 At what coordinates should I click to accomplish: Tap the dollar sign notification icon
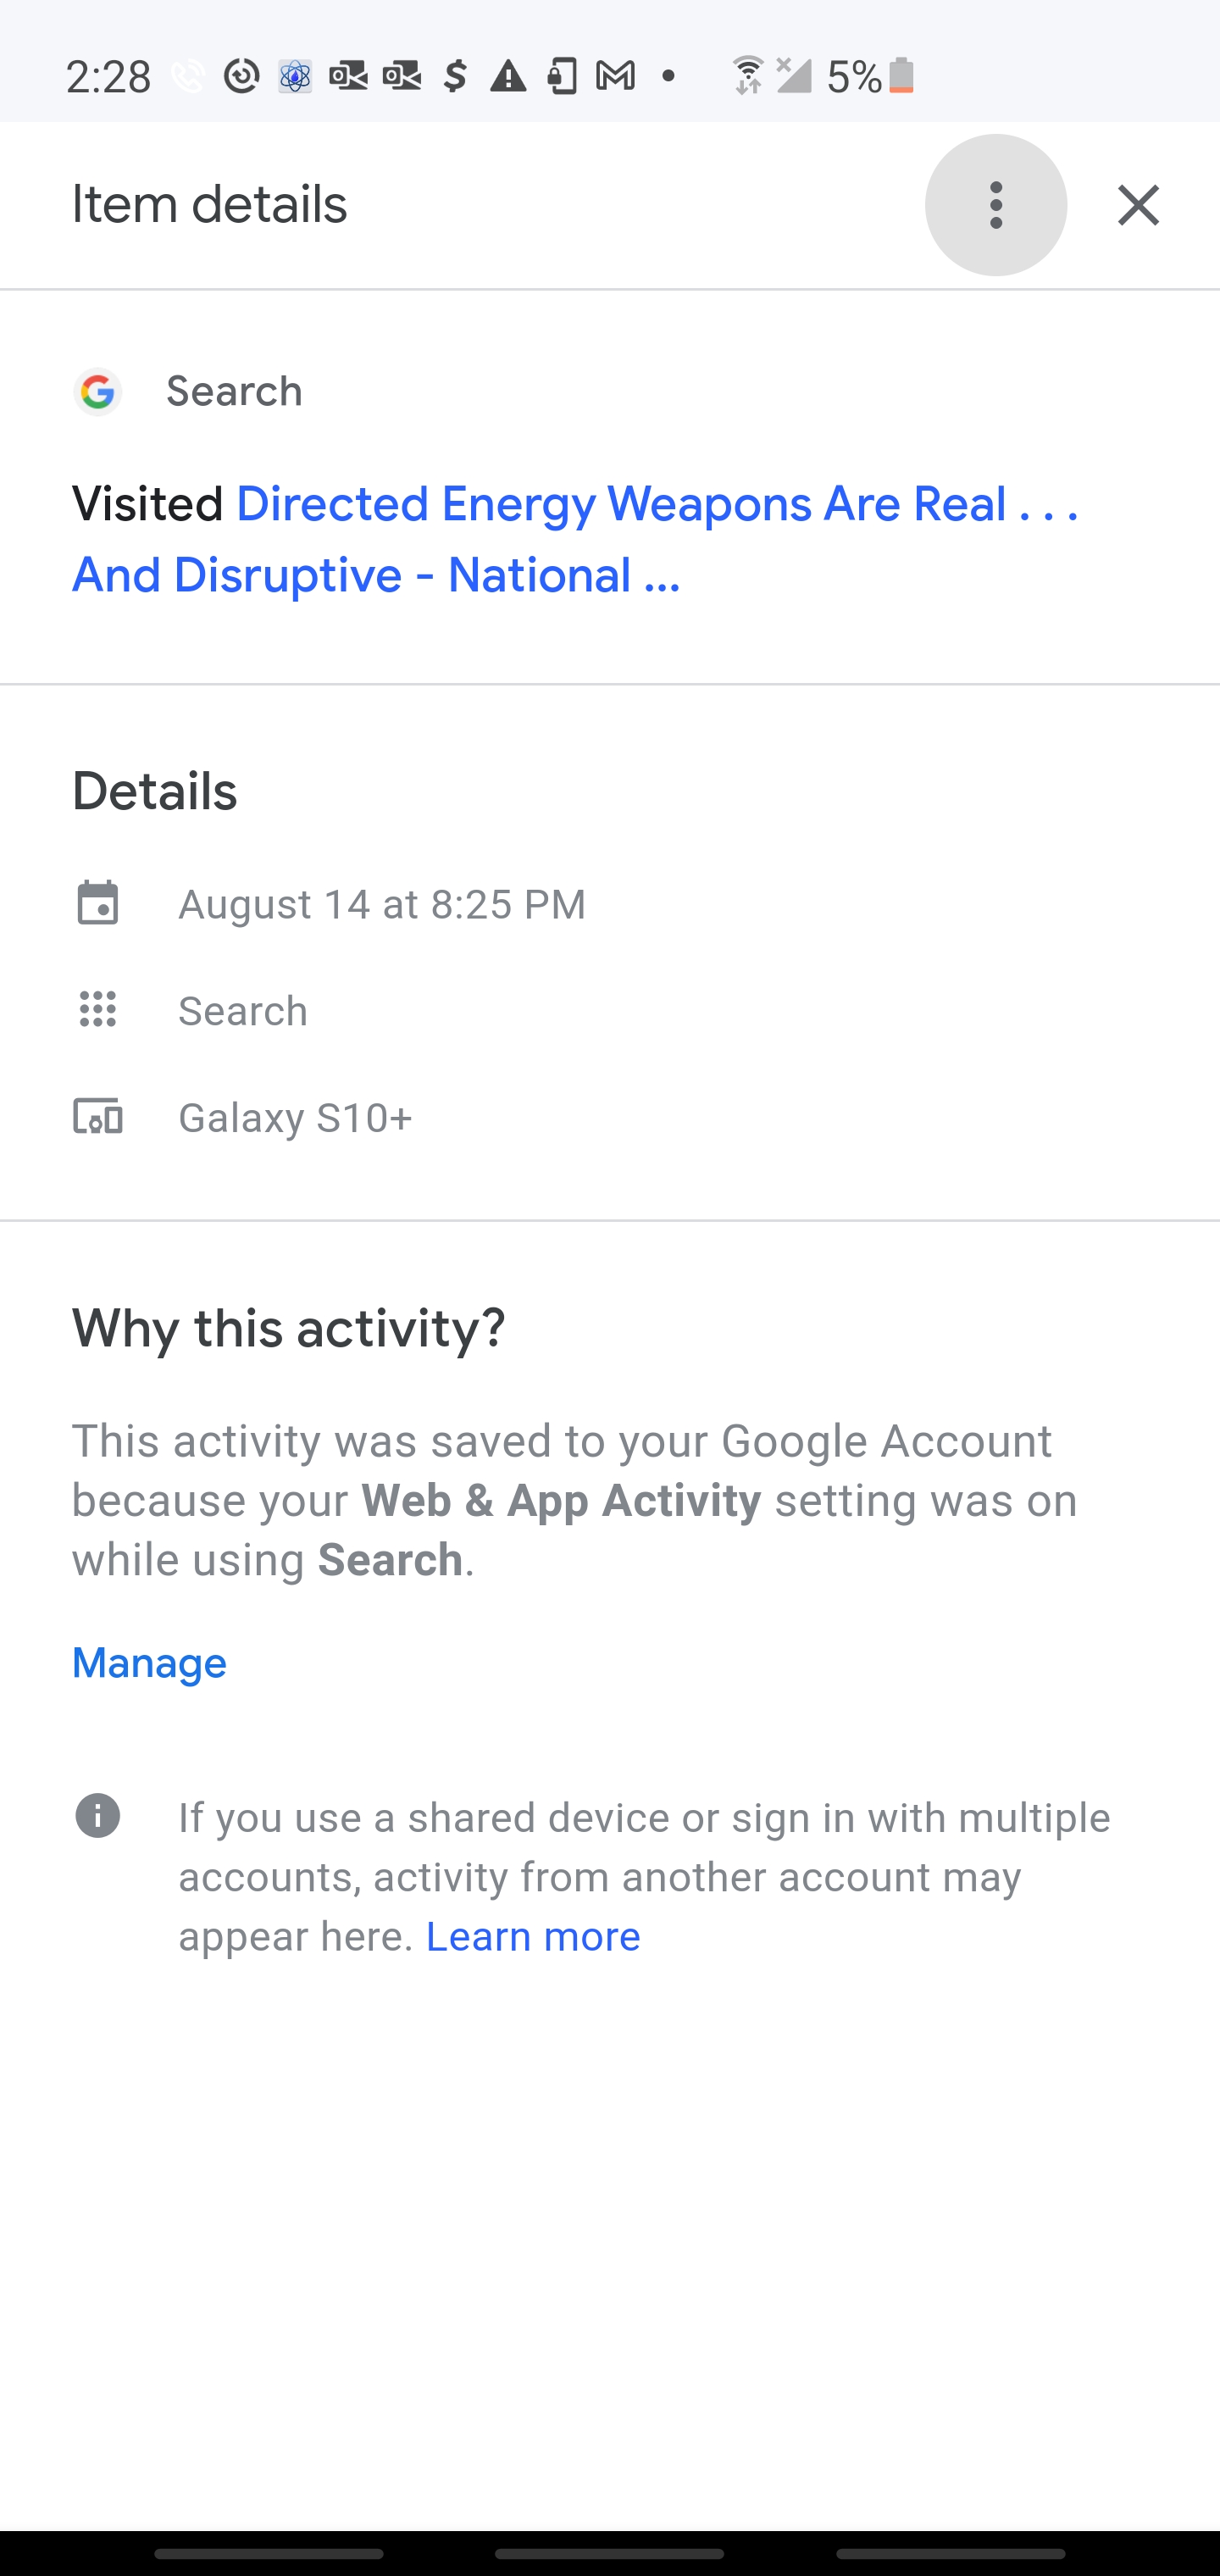455,76
